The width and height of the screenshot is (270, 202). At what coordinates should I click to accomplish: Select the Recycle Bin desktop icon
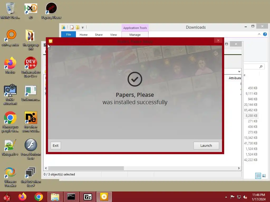(x=10, y=10)
